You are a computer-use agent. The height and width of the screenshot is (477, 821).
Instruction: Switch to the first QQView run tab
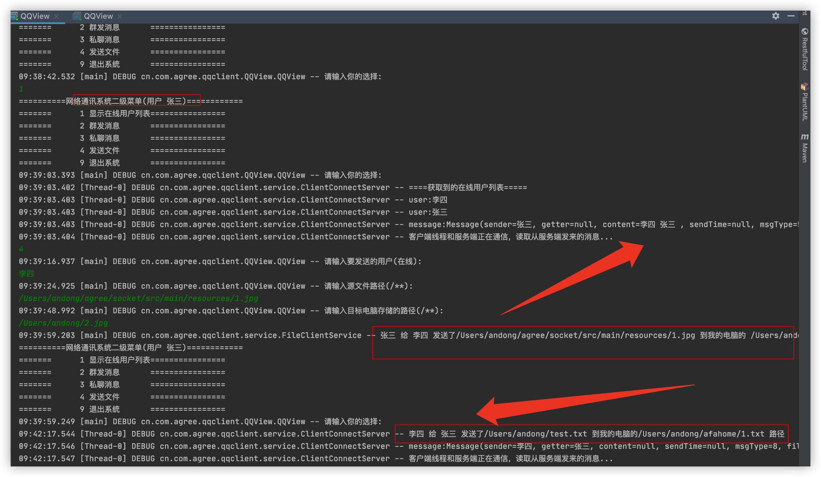pos(35,16)
